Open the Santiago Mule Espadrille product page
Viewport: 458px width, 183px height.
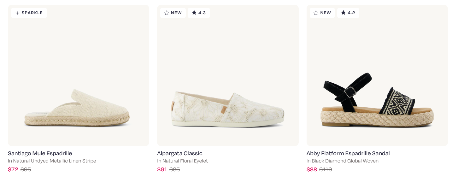[40, 153]
